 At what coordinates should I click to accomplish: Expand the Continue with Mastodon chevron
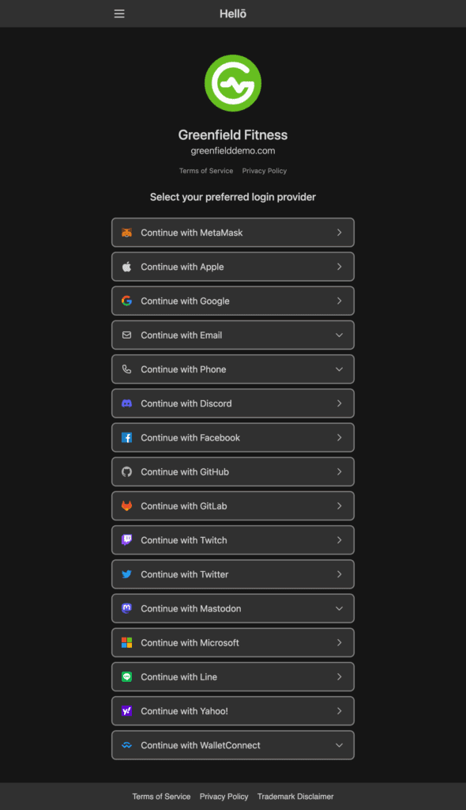click(339, 608)
